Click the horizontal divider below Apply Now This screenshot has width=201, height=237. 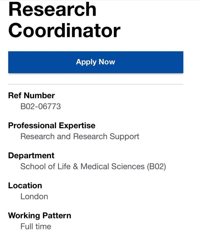click(96, 84)
